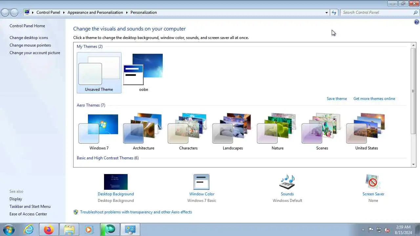Click the Control Panel breadcrumb
The image size is (420, 236).
pos(48,12)
